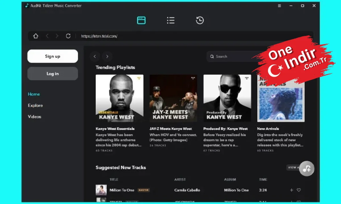341x204 pixels.
Task: Go forward using the address bar arrow
Action: point(57,36)
